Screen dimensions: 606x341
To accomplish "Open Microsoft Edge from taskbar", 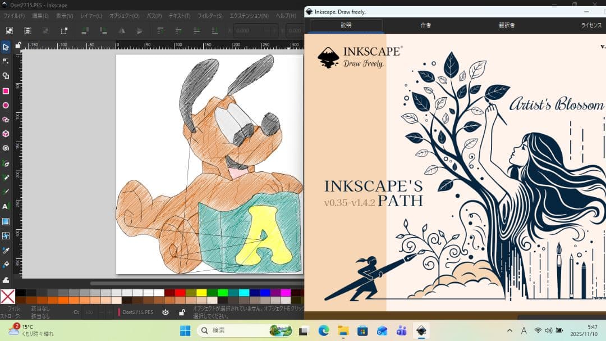I will pyautogui.click(x=324, y=330).
